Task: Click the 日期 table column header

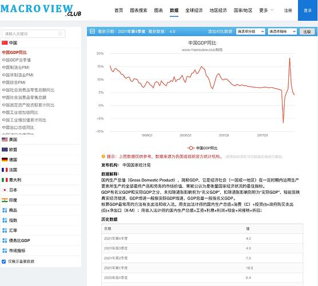Action: [108, 229]
